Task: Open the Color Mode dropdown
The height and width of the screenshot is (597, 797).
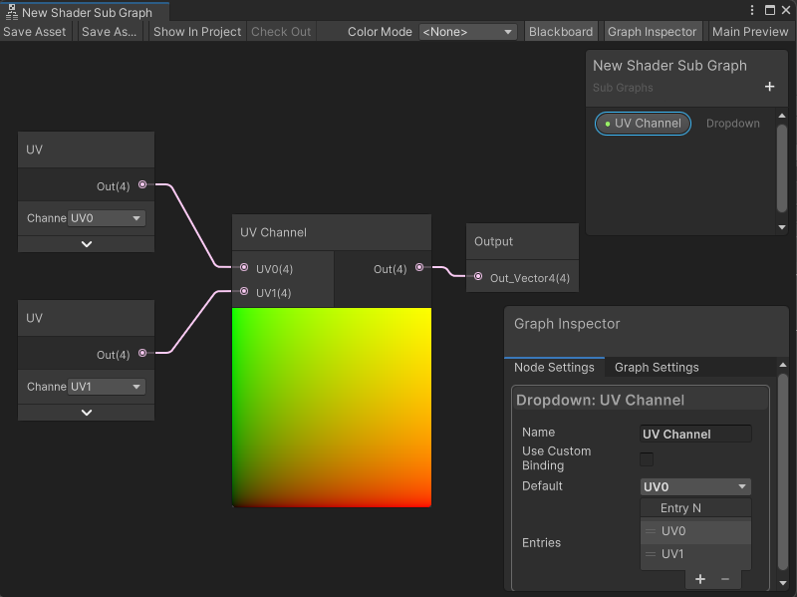Action: (468, 31)
